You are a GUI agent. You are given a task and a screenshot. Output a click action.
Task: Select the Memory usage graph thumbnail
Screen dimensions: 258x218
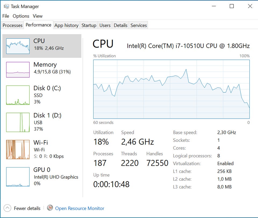tap(18, 70)
